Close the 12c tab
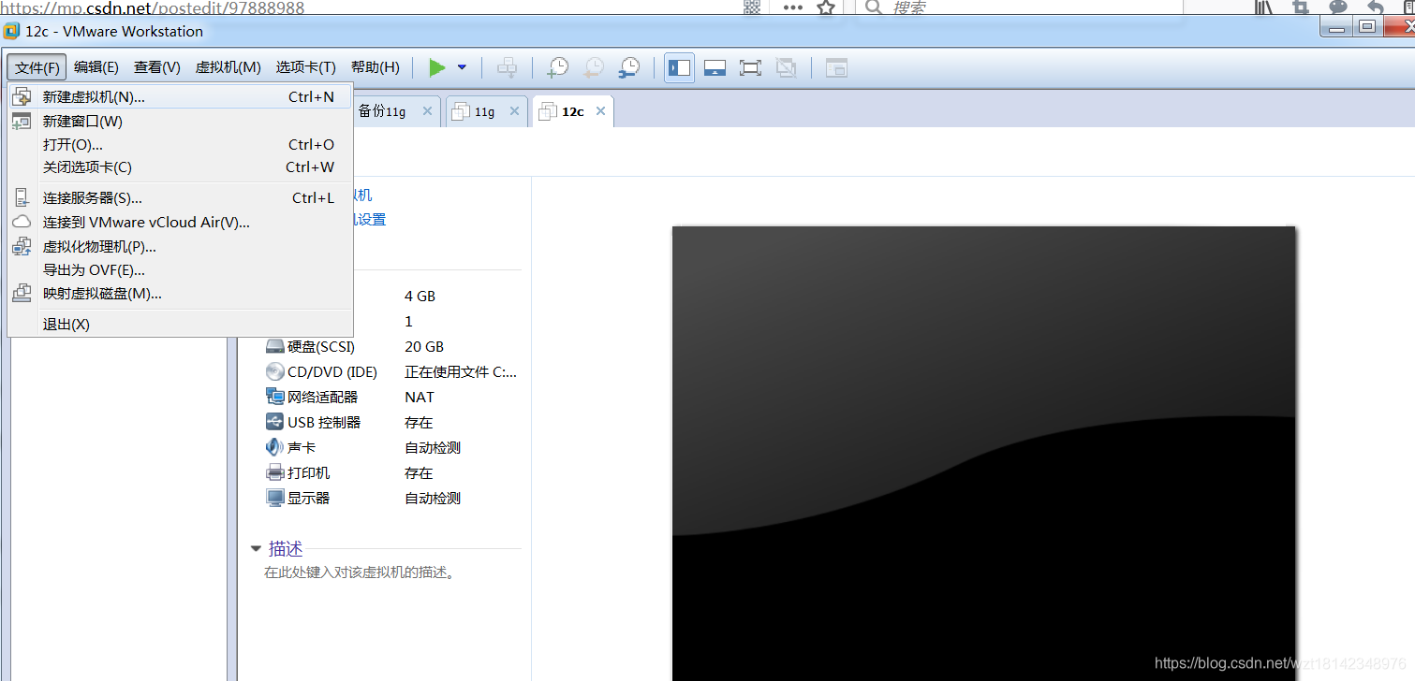This screenshot has width=1415, height=681. click(600, 111)
